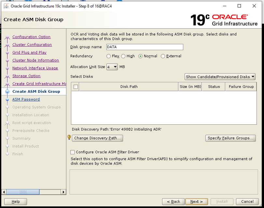Go to Network Interface Usage step

click(x=35, y=68)
